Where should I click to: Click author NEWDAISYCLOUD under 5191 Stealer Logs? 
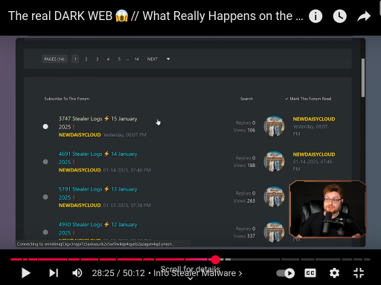(x=80, y=206)
